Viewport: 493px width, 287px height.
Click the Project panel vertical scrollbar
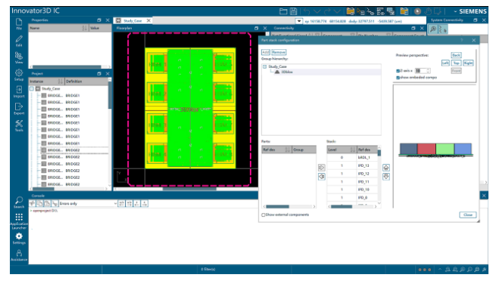tap(109, 96)
